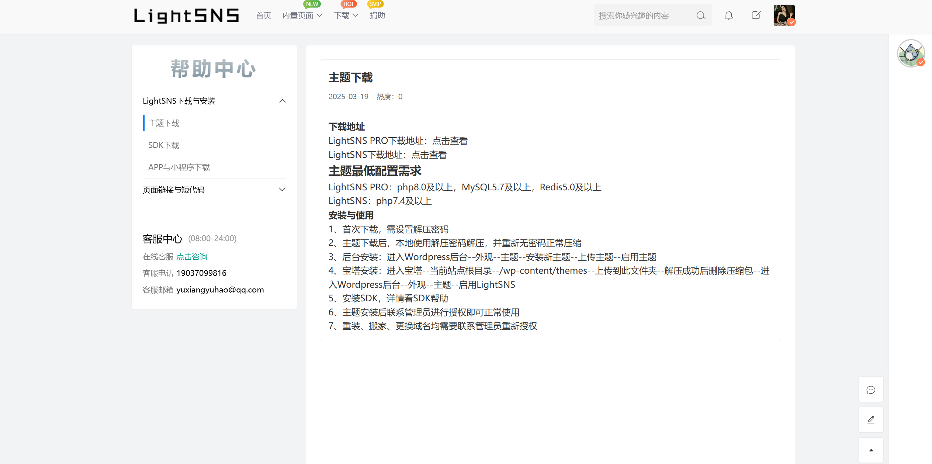Click the floating bird avatar at right
Viewport: 932px width, 464px height.
point(911,53)
